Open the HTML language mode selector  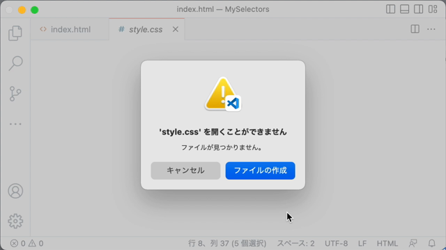387,243
